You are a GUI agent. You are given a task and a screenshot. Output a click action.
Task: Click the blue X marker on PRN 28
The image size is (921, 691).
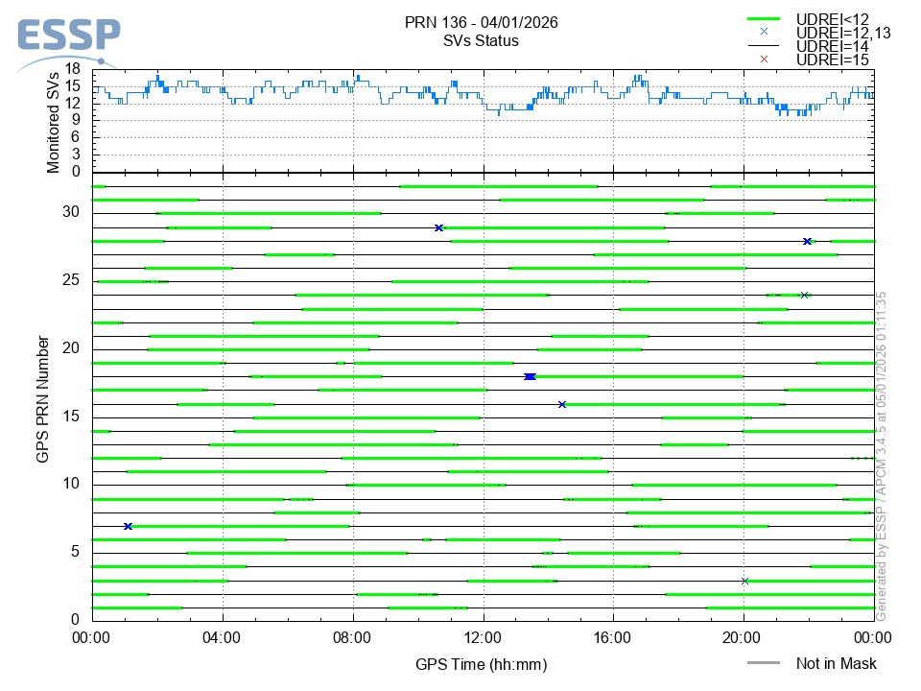pos(808,241)
